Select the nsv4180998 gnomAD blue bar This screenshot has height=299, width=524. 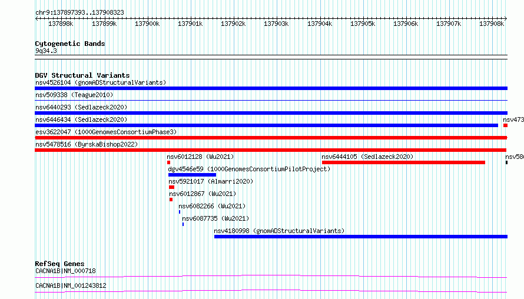coord(361,237)
